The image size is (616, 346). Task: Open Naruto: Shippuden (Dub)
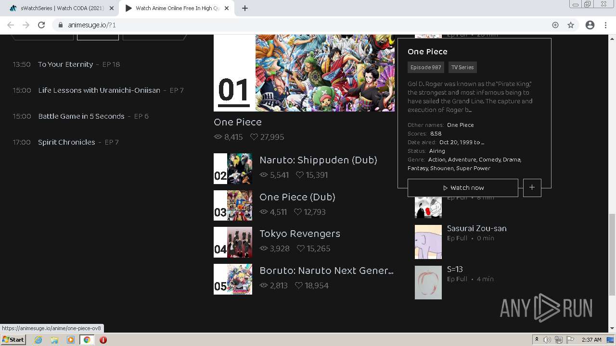tap(318, 160)
